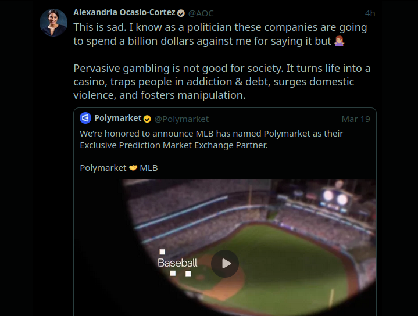Click the @AOC handle
Viewport: 418px width, 316px height.
pyautogui.click(x=202, y=13)
